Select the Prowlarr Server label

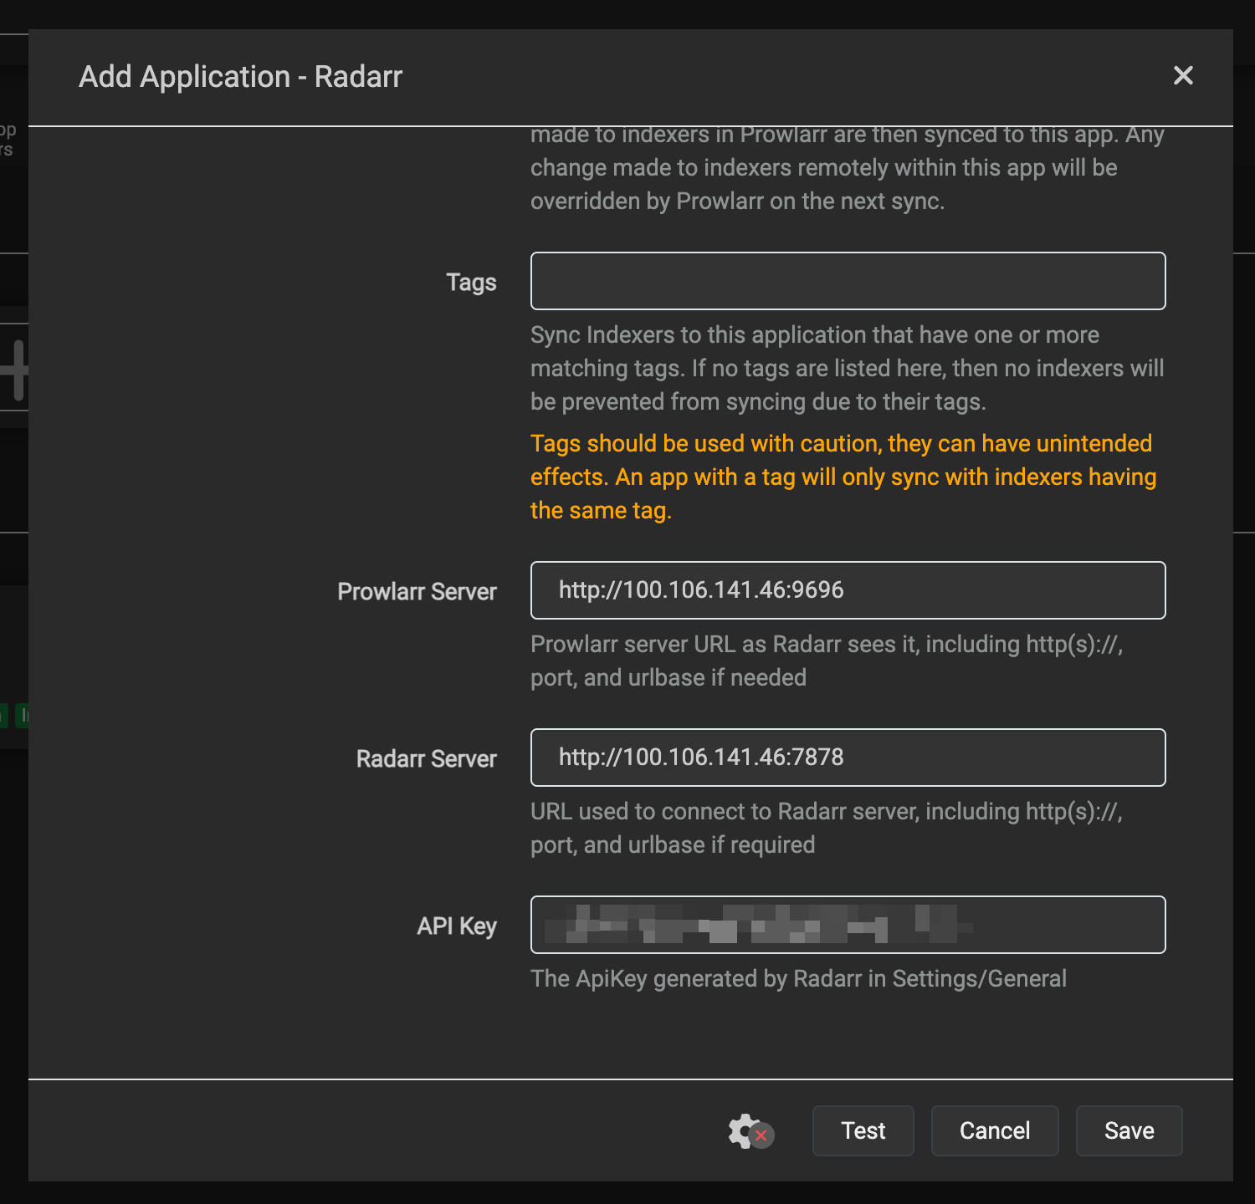[x=417, y=592]
